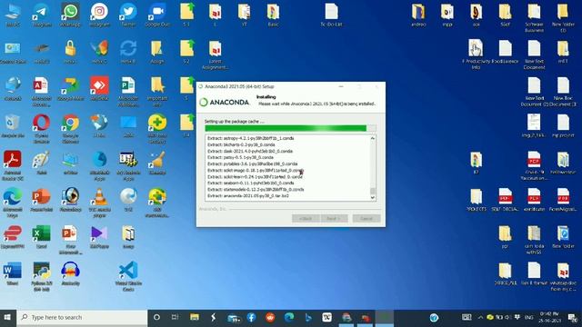Open the green 360 Total Security shortcut
The width and height of the screenshot is (582, 327).
(157, 129)
